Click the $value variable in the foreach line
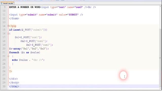The image size is (162, 91). (x=35, y=52)
